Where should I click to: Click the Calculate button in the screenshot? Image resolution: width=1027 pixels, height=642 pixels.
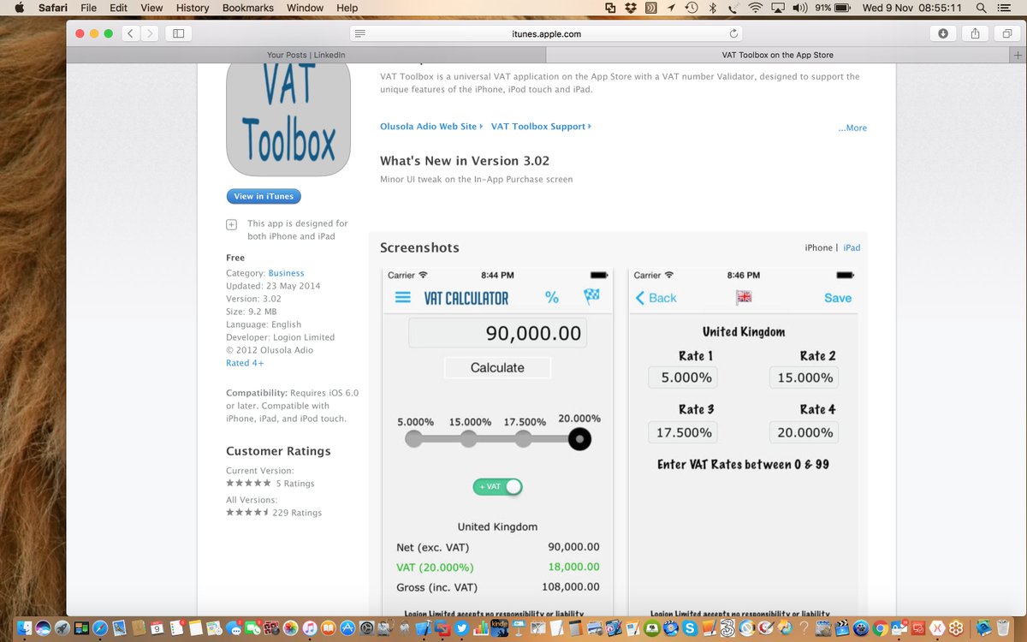tap(497, 367)
